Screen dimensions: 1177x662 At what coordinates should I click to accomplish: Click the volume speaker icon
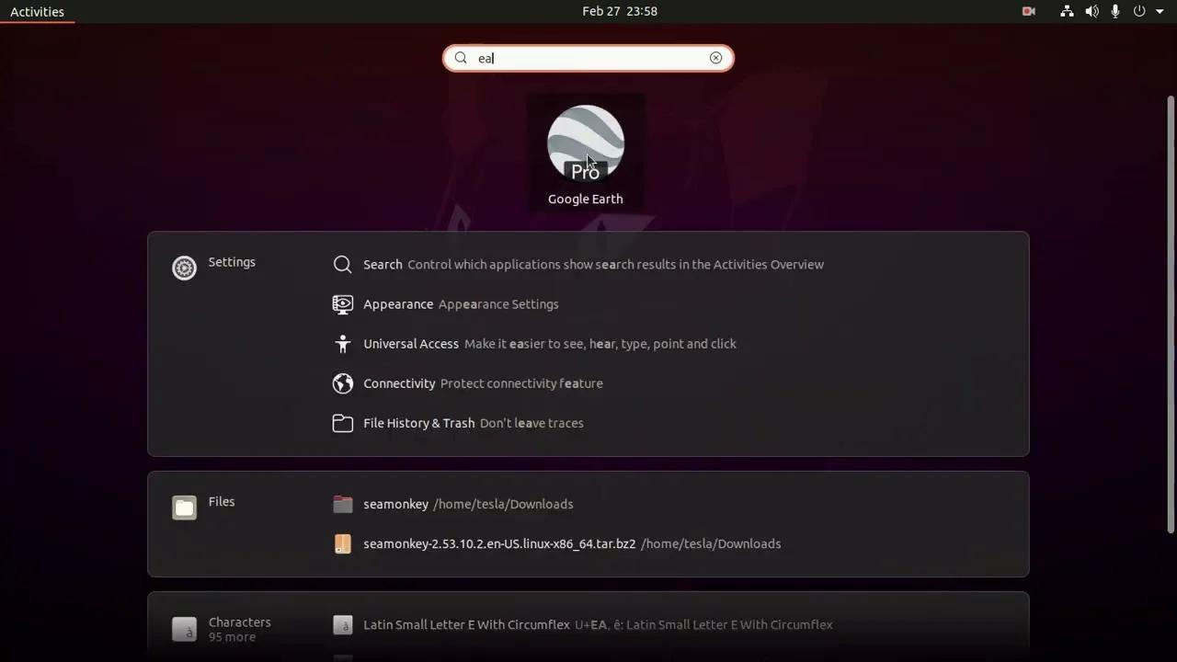pos(1091,11)
